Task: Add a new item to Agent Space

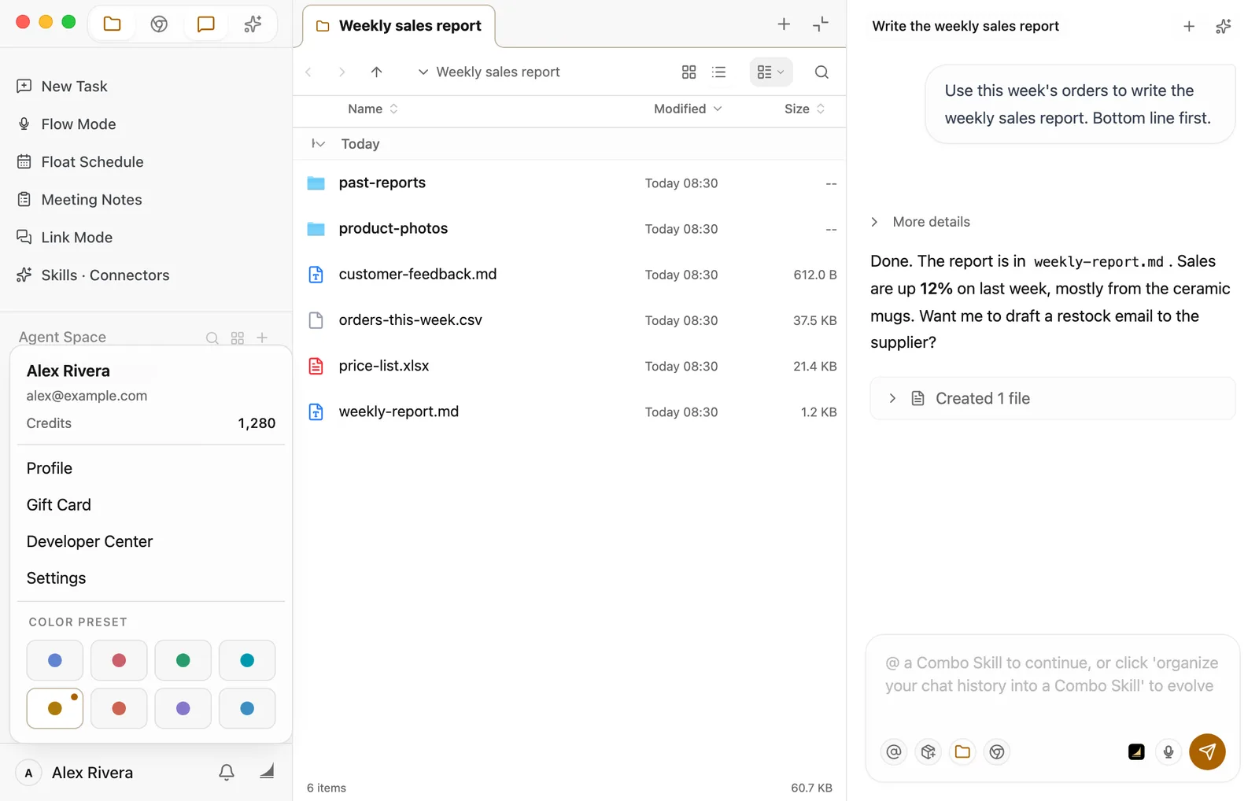Action: click(262, 338)
